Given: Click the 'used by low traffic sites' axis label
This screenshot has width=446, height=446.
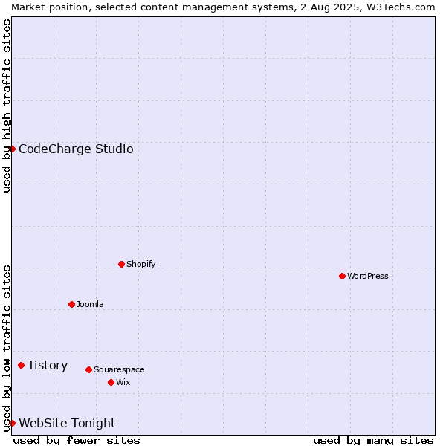Looking at the screenshot, I should pos(6,349).
